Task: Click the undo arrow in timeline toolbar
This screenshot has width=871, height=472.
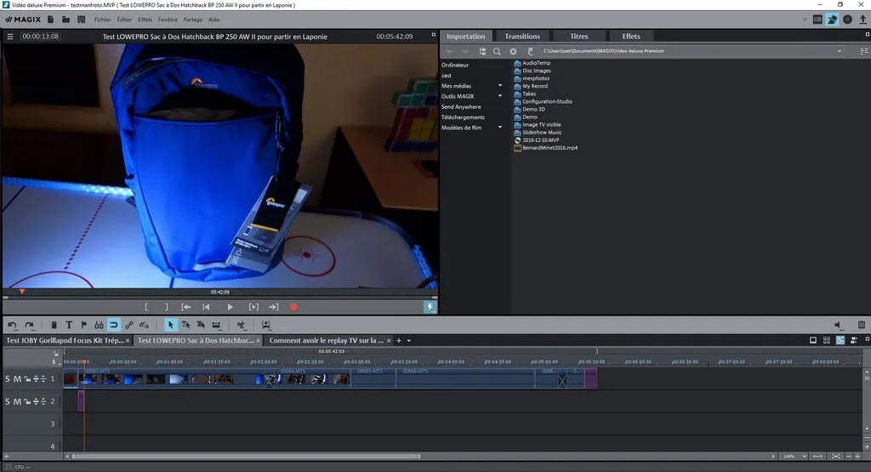Action: click(x=13, y=325)
